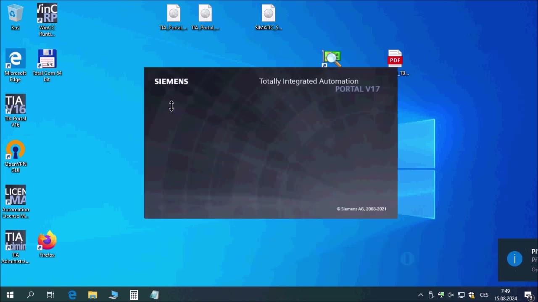The height and width of the screenshot is (302, 538).
Task: Select the OpenVPN GUI desktop shortcut
Action: [x=16, y=156]
